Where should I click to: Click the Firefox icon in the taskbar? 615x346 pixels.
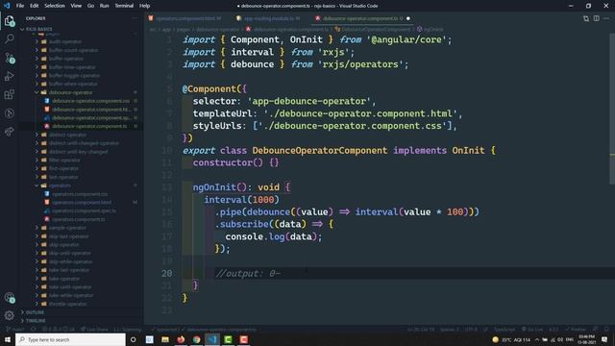181,339
